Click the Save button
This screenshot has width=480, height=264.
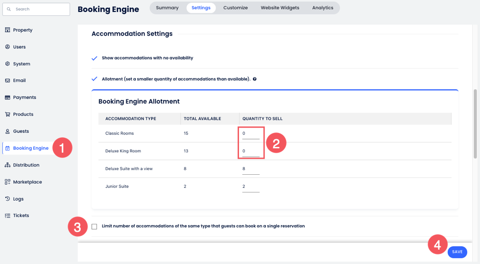click(x=457, y=252)
